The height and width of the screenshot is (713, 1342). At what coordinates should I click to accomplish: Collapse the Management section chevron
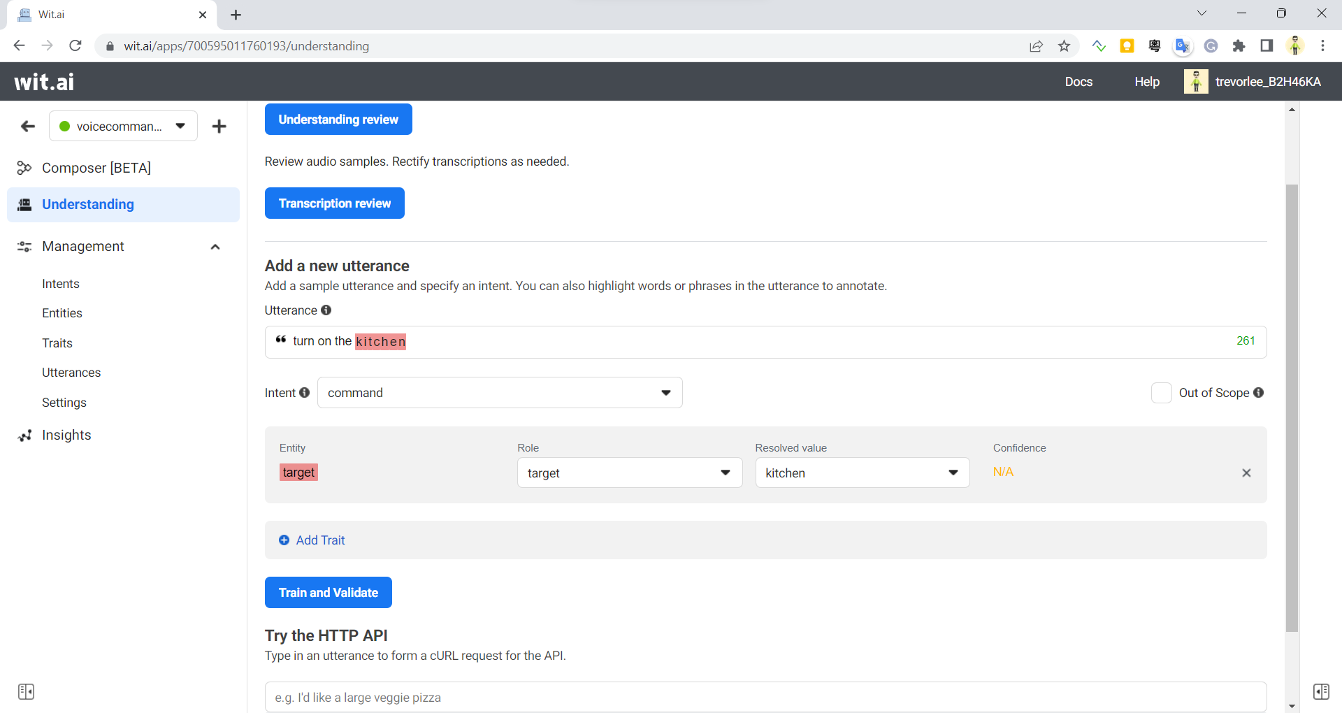pos(215,247)
